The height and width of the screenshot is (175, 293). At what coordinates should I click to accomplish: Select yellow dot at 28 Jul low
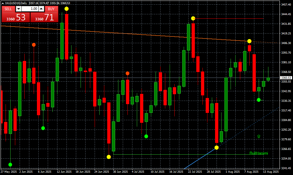pyautogui.click(x=217, y=148)
